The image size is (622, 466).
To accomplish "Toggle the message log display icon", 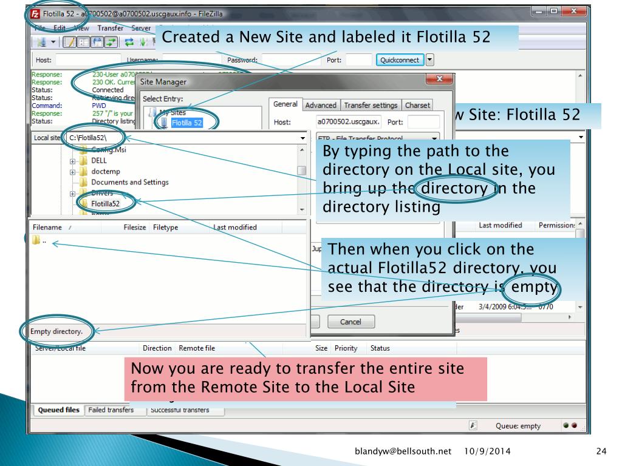I will click(70, 42).
